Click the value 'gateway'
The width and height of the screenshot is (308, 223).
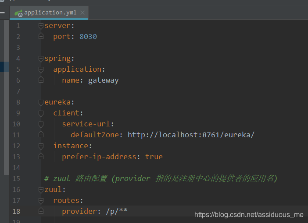[103, 80]
